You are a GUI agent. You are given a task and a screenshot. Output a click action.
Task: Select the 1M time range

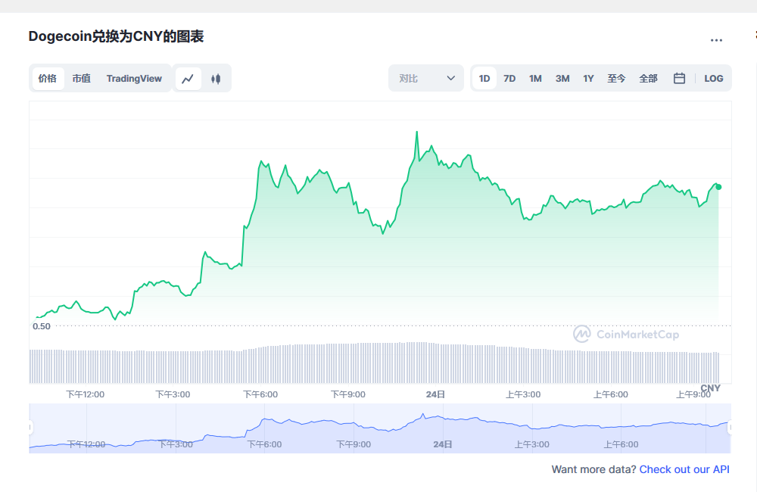pyautogui.click(x=535, y=78)
